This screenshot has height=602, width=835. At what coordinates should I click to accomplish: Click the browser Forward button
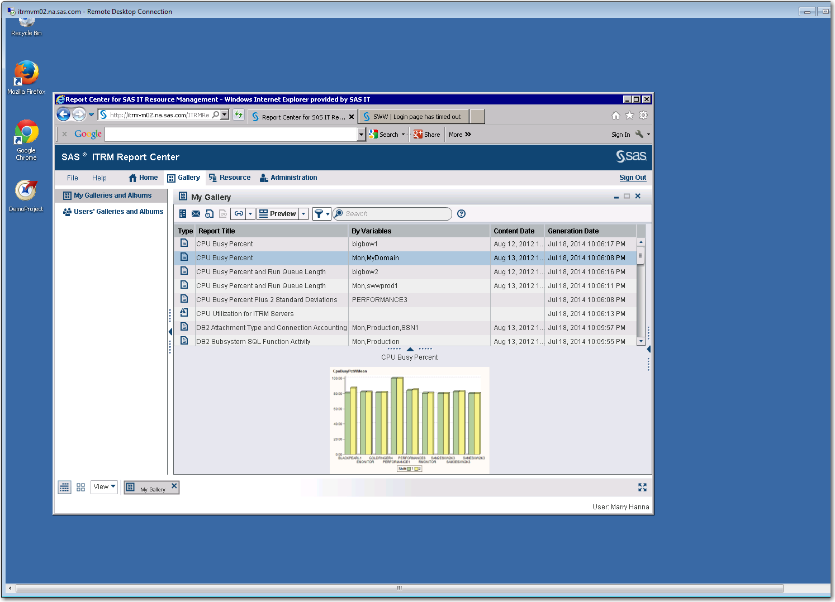click(79, 114)
